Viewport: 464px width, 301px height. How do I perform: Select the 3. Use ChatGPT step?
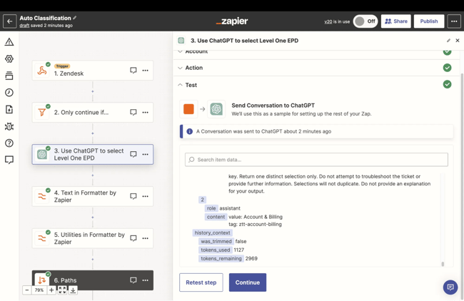pos(93,154)
